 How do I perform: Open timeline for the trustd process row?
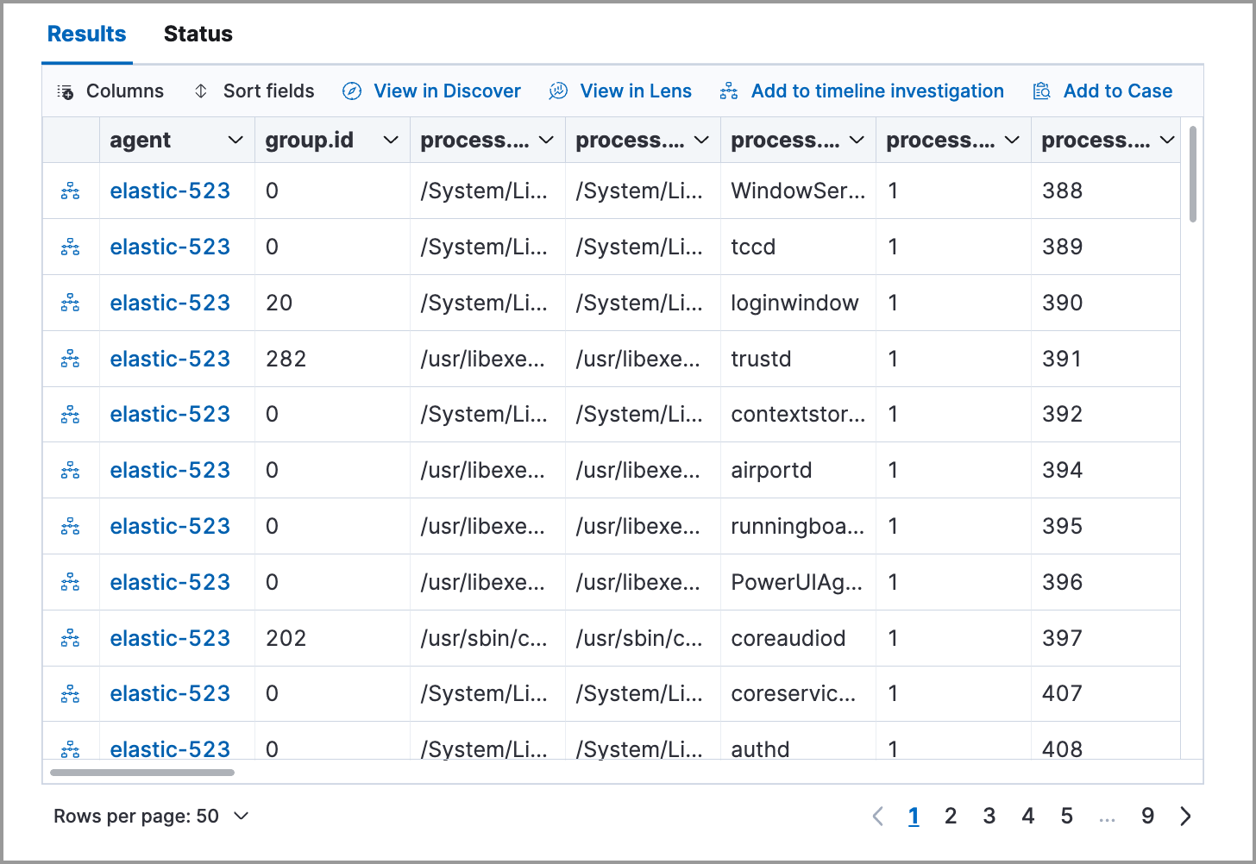(x=70, y=359)
